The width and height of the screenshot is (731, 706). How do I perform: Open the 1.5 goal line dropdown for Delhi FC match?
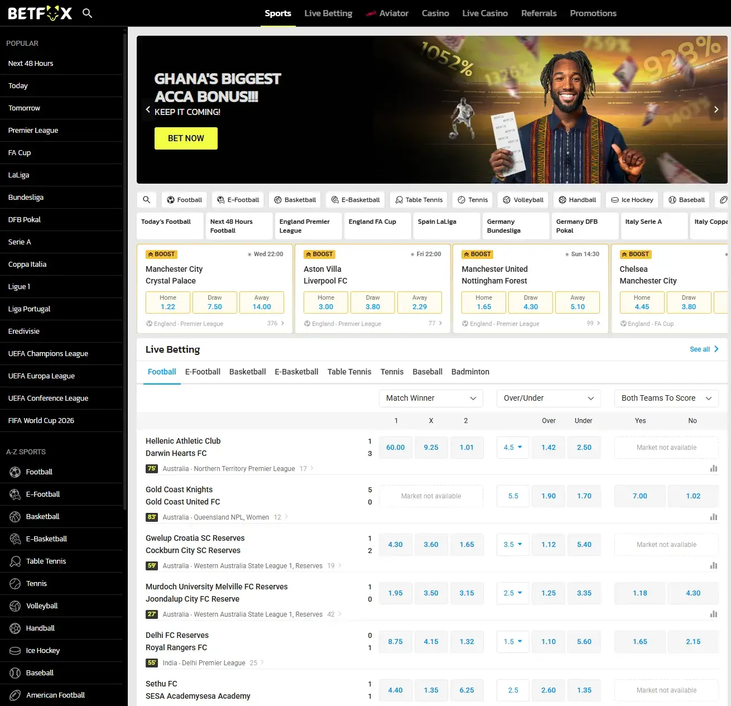click(x=513, y=642)
